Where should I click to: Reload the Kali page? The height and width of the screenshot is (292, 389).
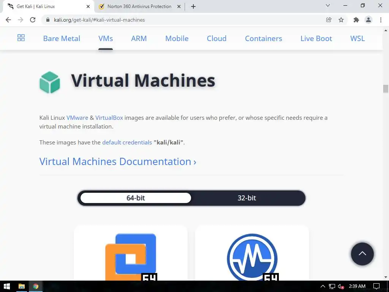(x=33, y=20)
